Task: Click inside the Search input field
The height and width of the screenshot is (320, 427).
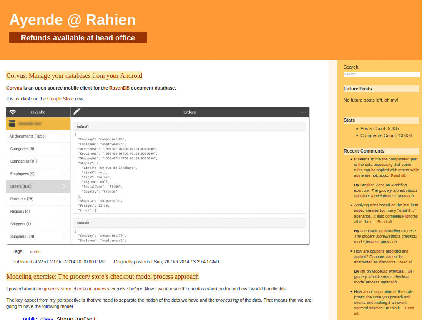Action: click(x=381, y=74)
